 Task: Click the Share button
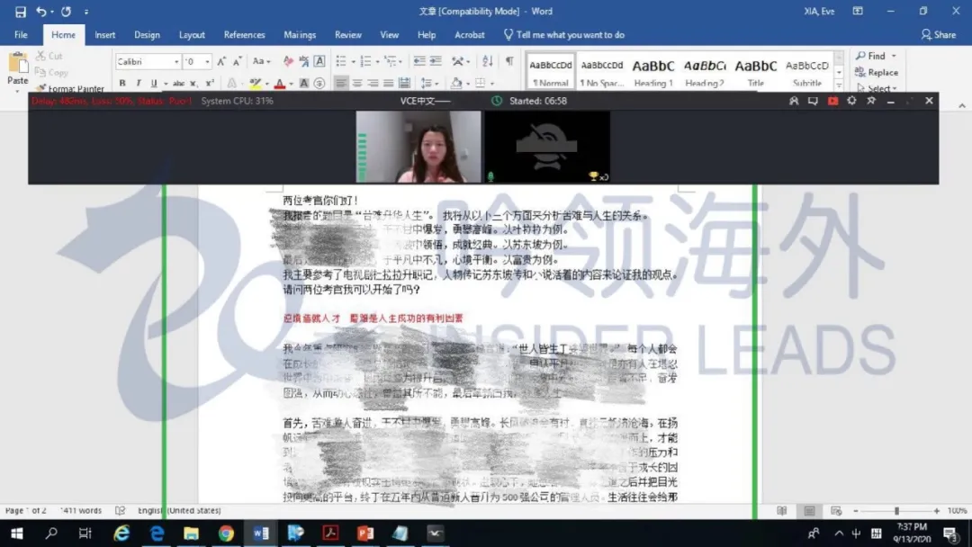(x=940, y=34)
